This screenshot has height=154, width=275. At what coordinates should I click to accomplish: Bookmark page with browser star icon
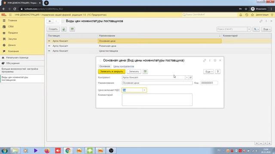246,9
